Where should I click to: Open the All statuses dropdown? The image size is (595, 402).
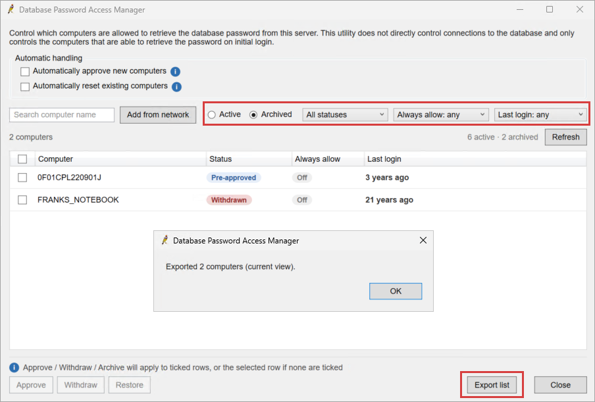coord(345,114)
